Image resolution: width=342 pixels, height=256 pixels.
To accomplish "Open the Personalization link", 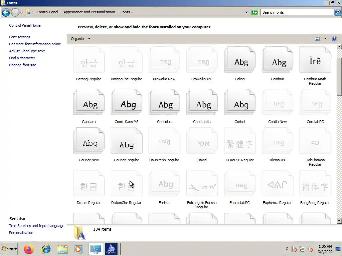I will click(x=21, y=233).
